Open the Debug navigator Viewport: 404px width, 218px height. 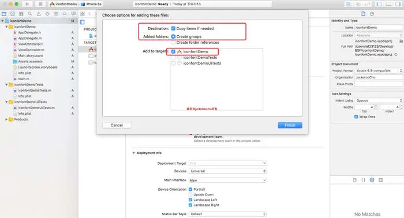tap(56, 14)
